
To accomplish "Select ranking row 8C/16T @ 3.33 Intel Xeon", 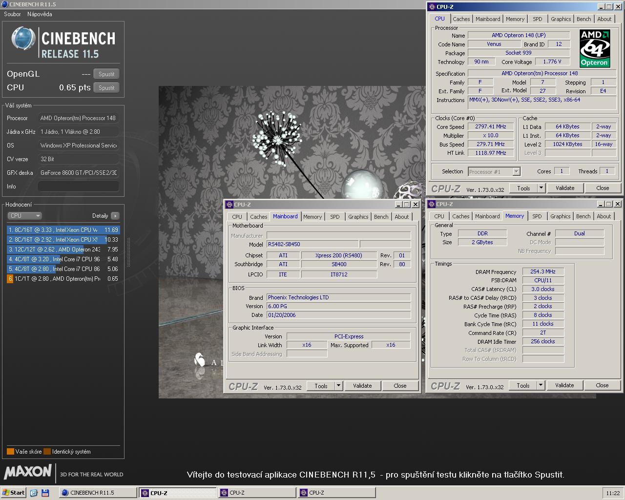I will [63, 230].
